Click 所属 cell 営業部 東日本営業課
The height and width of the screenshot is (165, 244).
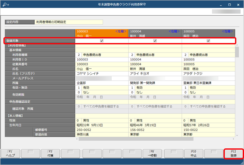(x=208, y=83)
